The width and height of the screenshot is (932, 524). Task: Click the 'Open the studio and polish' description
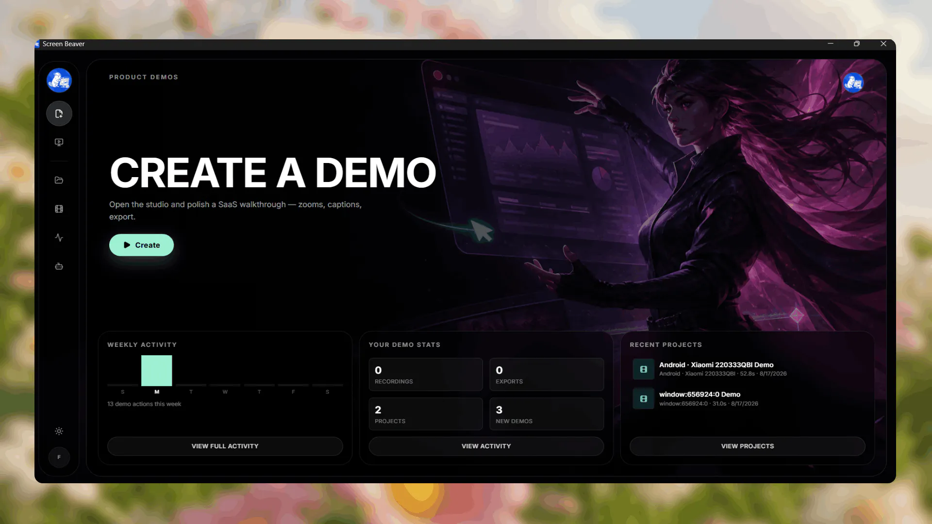235,211
